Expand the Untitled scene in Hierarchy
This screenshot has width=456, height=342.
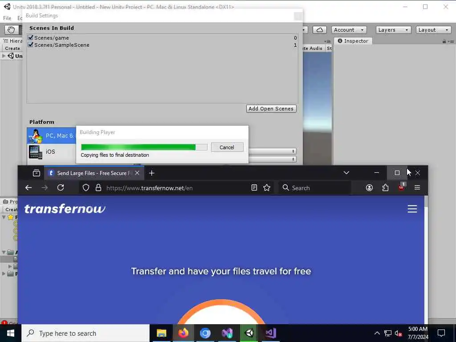pos(4,56)
